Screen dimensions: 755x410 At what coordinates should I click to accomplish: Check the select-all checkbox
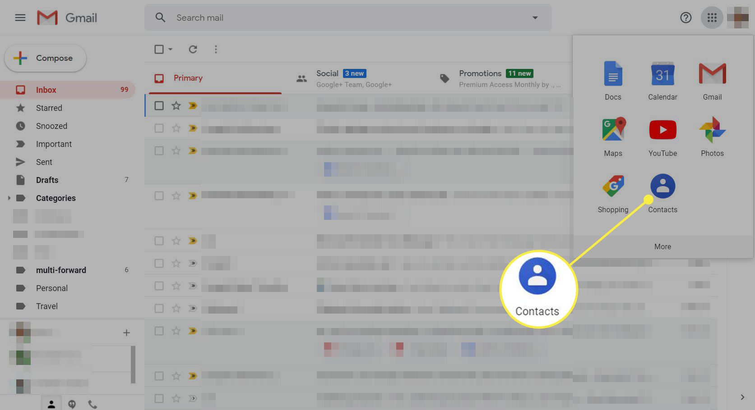point(159,49)
